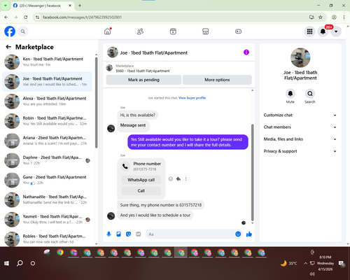Choose a sticker icon in composer
This screenshot has width=350, height=280.
coord(128,234)
